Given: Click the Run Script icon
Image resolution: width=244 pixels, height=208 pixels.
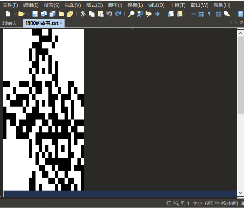Looking at the screenshot, I should click(x=171, y=14).
